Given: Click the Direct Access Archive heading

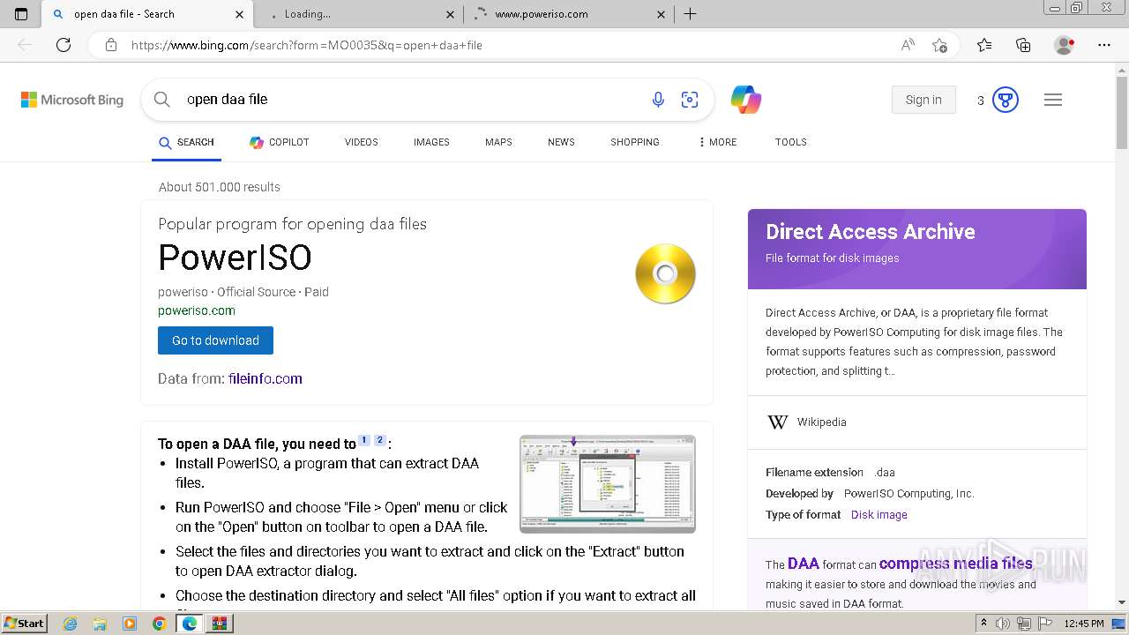Looking at the screenshot, I should (871, 232).
